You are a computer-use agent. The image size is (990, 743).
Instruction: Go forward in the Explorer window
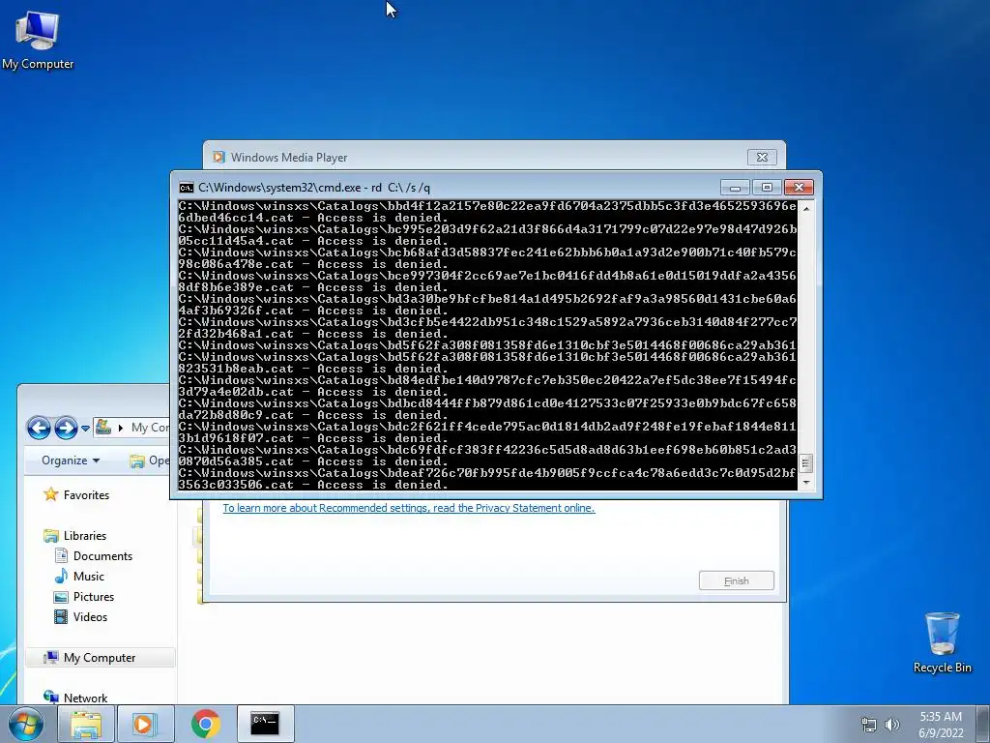point(66,428)
